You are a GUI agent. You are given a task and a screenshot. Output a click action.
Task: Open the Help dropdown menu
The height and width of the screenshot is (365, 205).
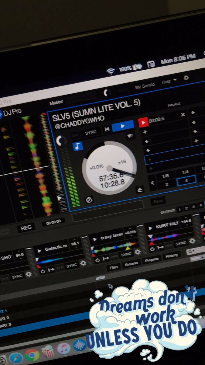click(x=169, y=82)
